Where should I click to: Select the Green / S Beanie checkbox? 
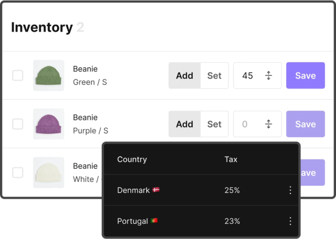[x=18, y=75]
